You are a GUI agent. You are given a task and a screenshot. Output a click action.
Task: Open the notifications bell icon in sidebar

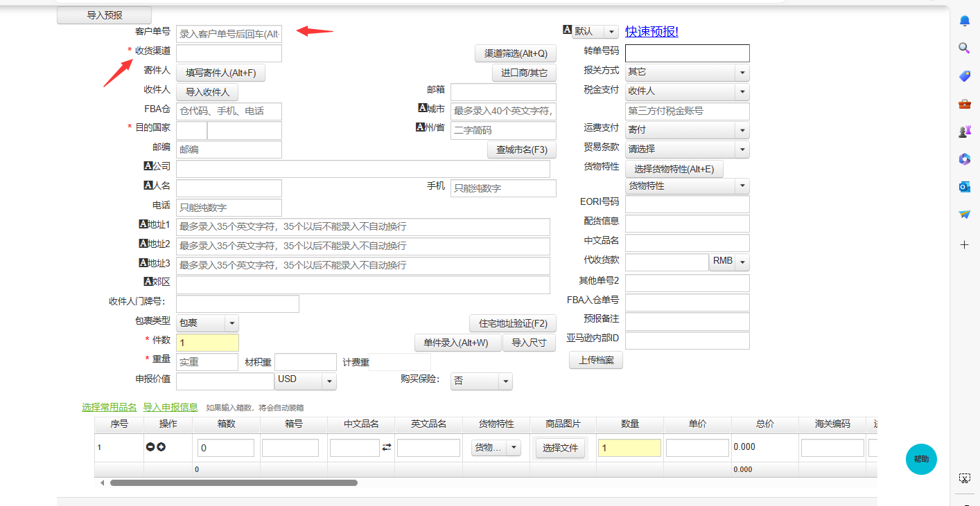coord(964,21)
